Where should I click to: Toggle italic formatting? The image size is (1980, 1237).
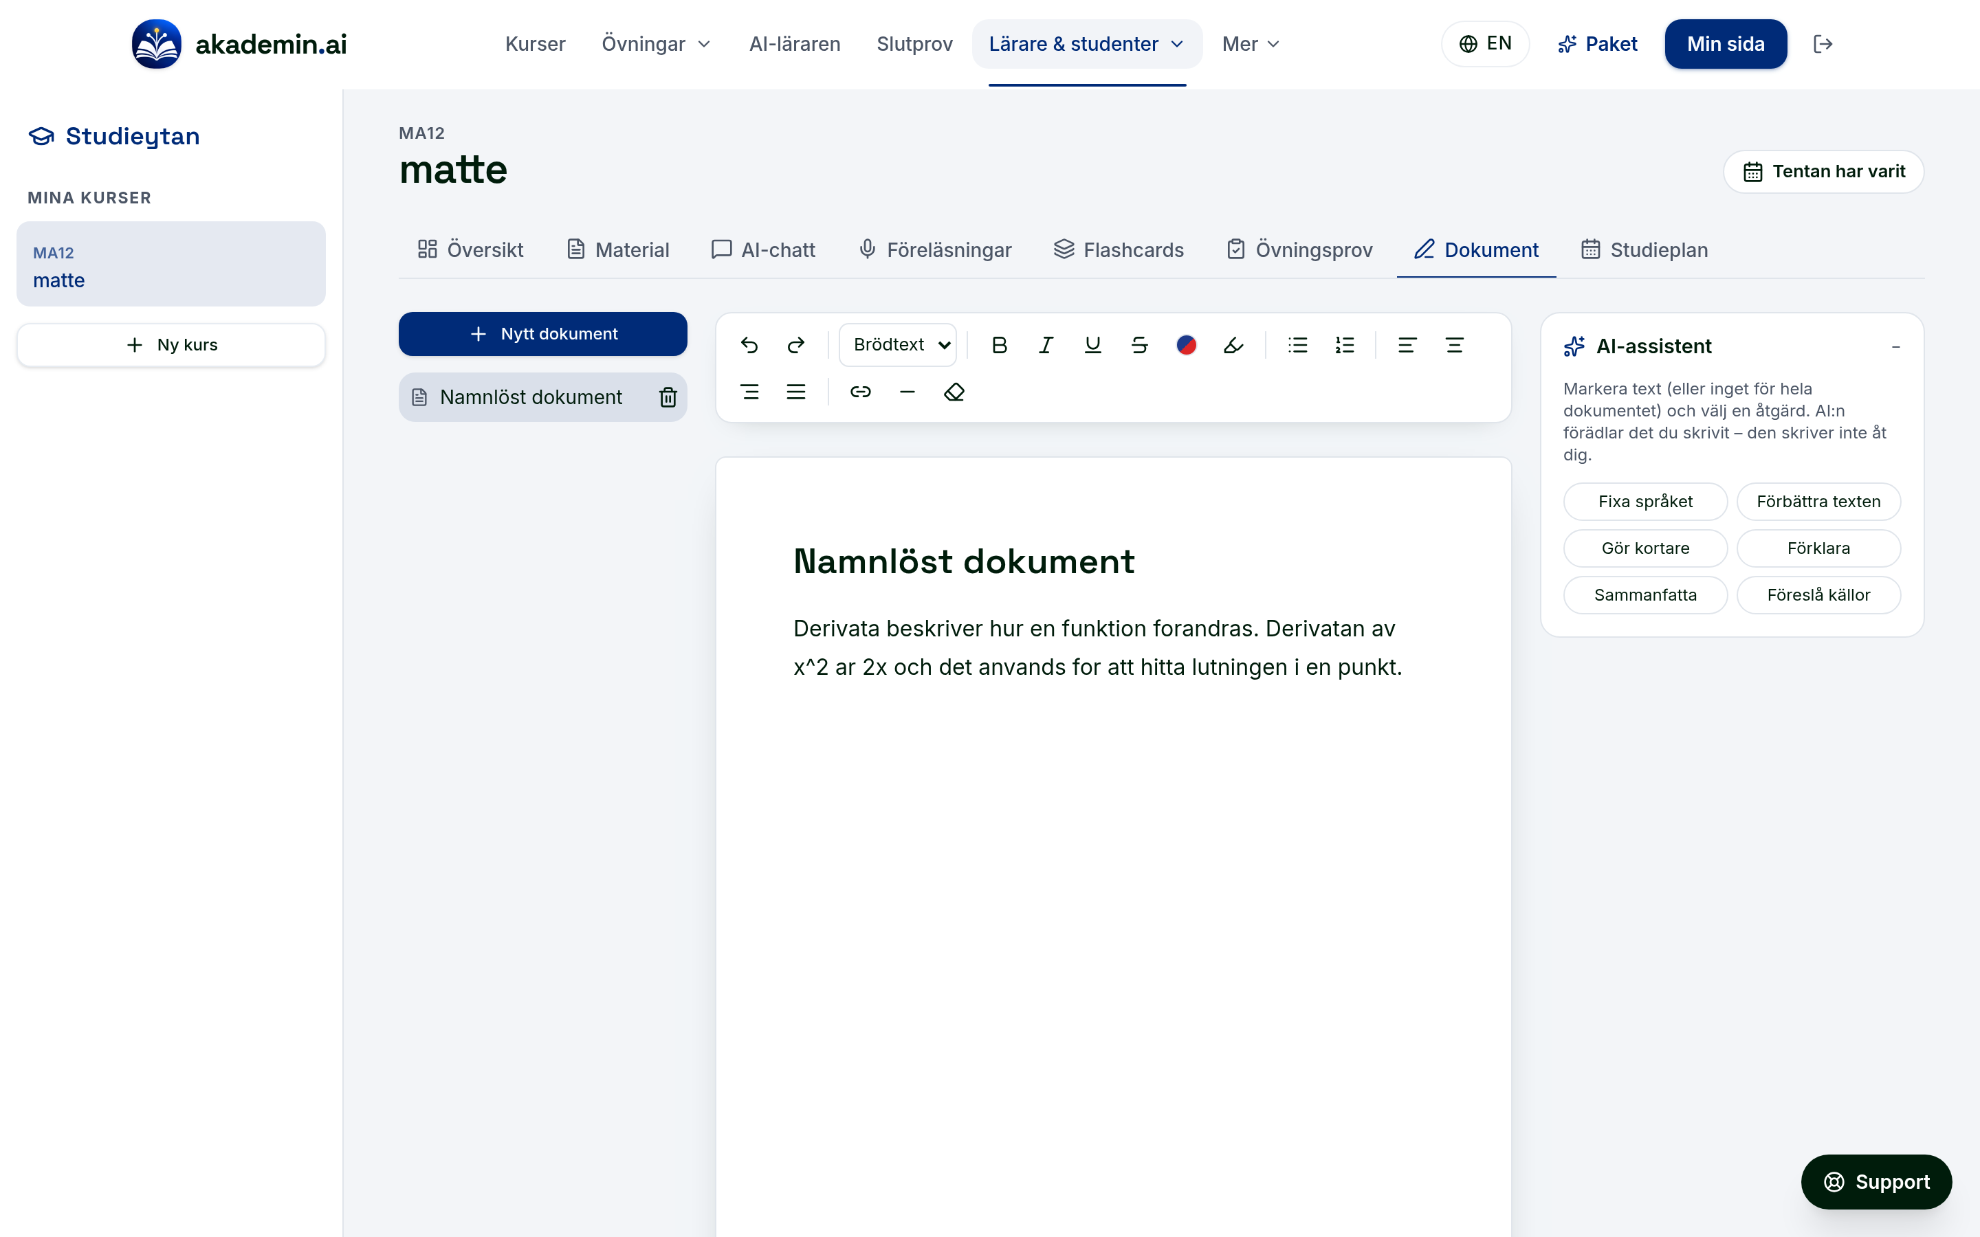(x=1046, y=345)
